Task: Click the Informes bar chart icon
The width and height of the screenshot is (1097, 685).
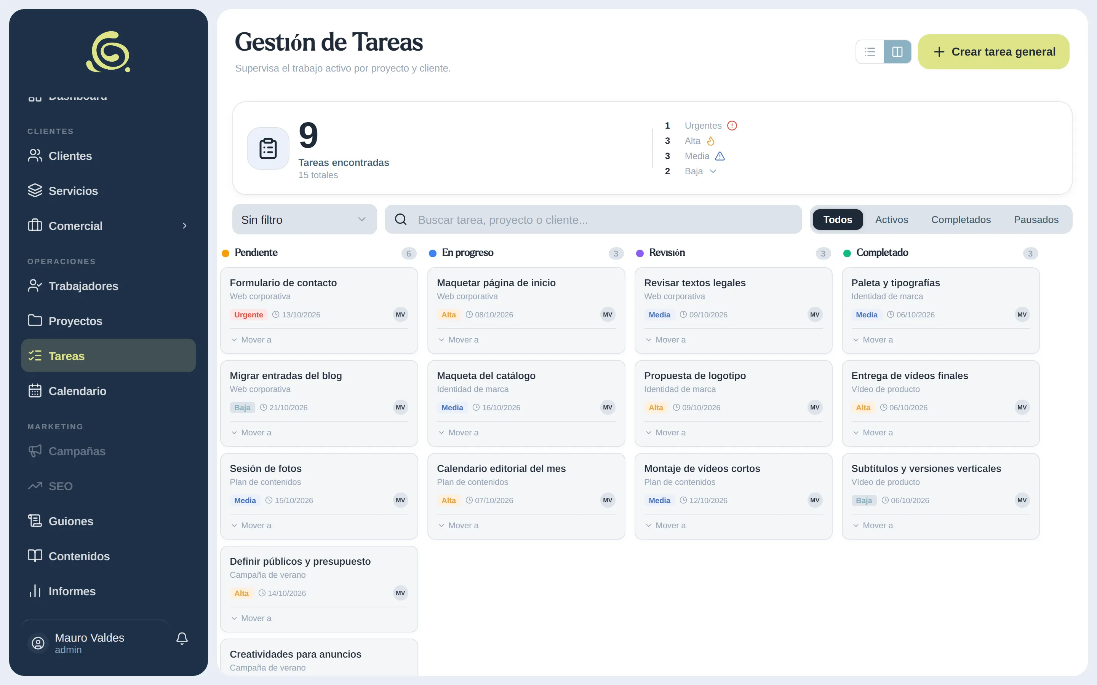Action: click(x=35, y=591)
